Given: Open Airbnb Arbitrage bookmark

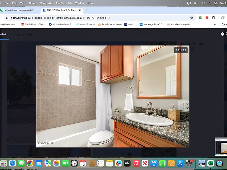Looking at the screenshot, I should point(179,24).
